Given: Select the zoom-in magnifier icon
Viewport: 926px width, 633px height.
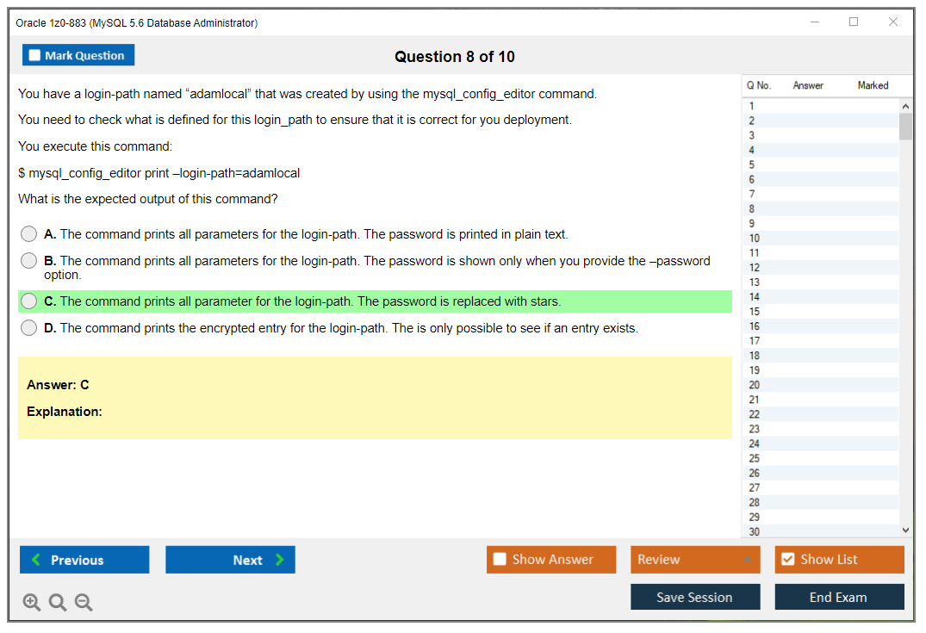Looking at the screenshot, I should pyautogui.click(x=31, y=602).
